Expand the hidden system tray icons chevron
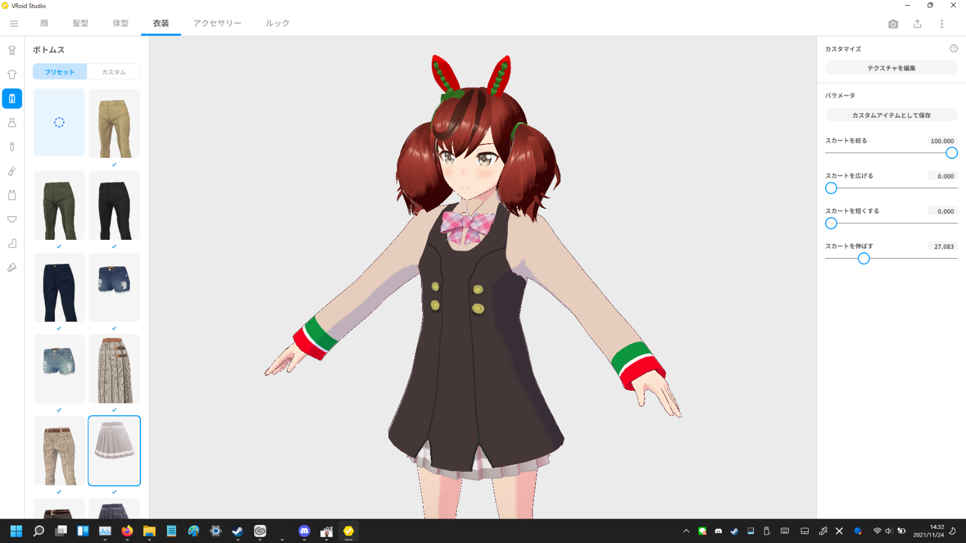Image resolution: width=966 pixels, height=543 pixels. click(x=686, y=531)
